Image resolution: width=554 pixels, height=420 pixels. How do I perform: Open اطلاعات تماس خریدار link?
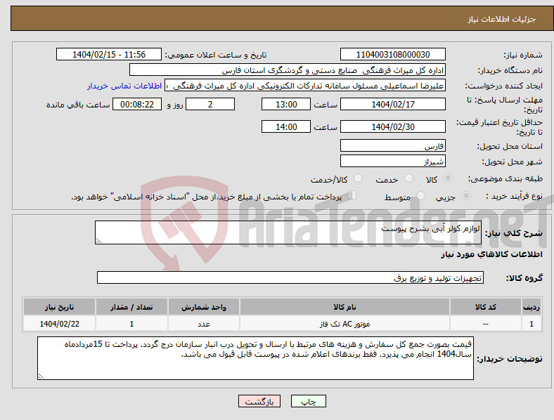click(x=124, y=86)
